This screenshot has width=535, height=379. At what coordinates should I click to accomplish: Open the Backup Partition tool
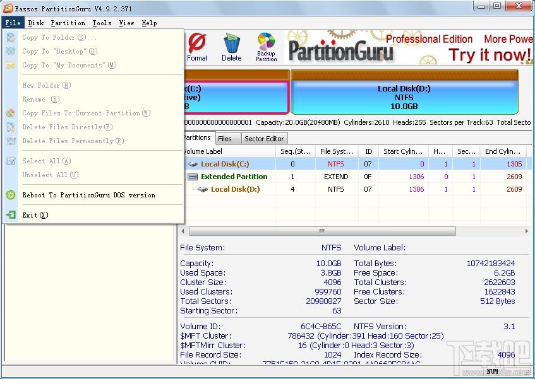pyautogui.click(x=266, y=47)
